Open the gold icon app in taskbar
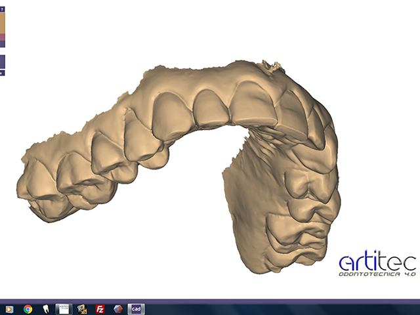420x315 pixels. [x=82, y=308]
